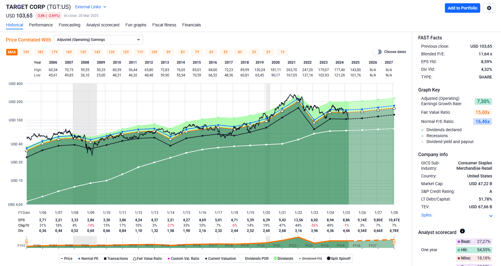
Task: Toggle Custom Val. Ratio legend marker
Action: click(x=169, y=259)
